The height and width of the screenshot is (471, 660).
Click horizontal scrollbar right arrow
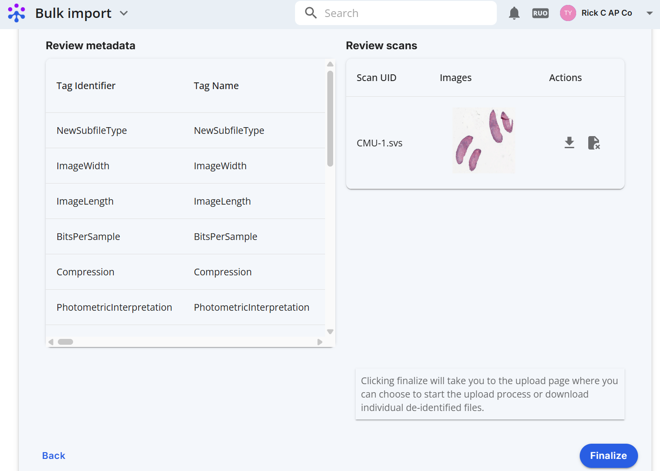[x=320, y=342]
